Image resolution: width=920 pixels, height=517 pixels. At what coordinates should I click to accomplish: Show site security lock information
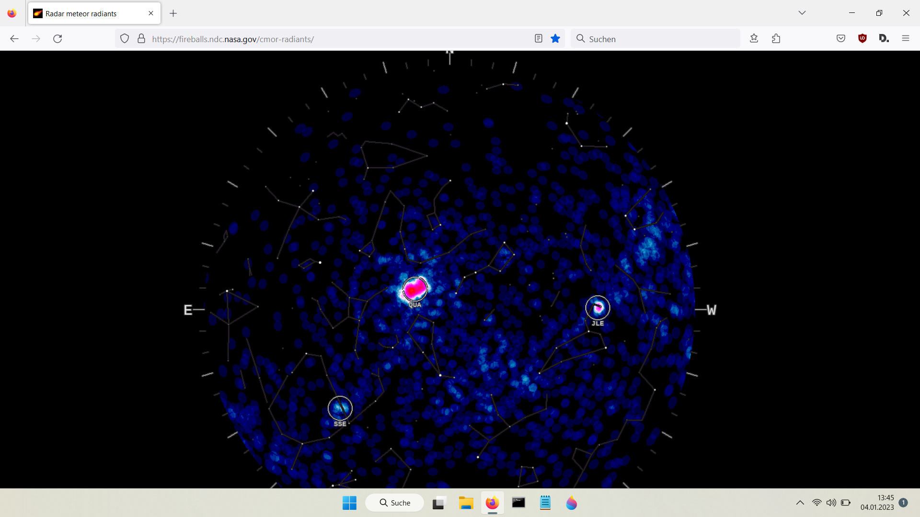141,39
